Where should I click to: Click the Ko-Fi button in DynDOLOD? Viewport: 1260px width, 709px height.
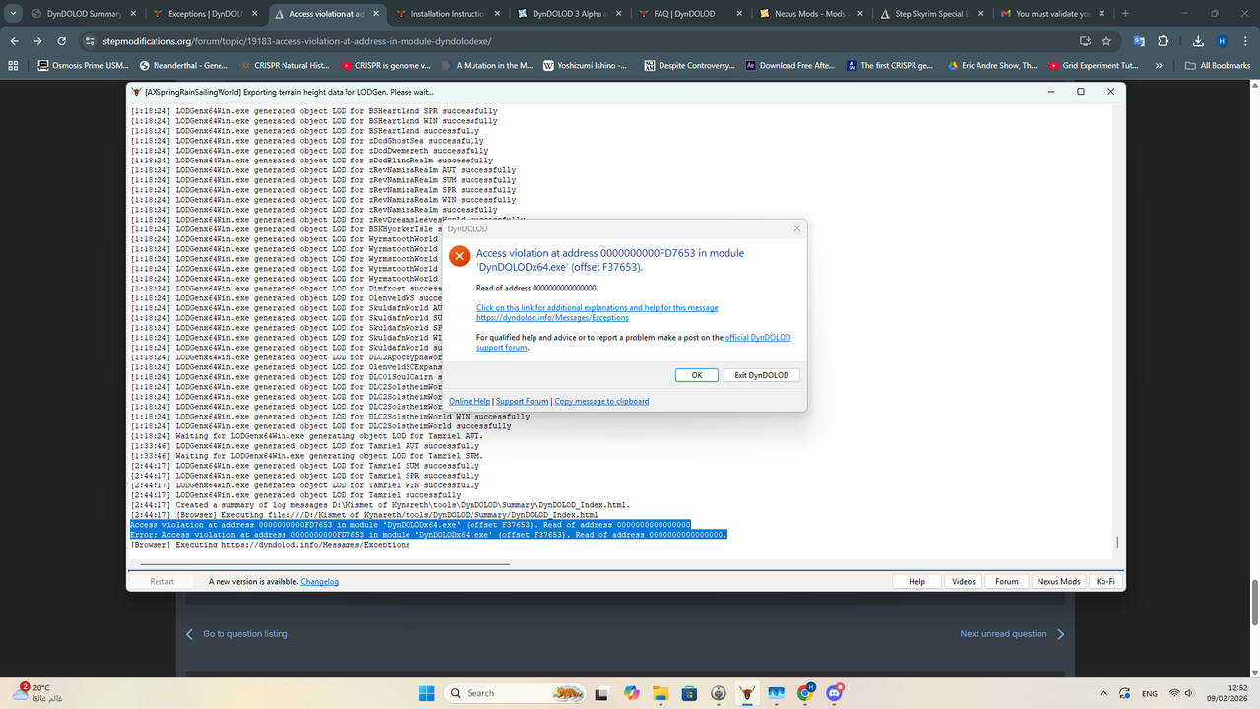tap(1105, 582)
